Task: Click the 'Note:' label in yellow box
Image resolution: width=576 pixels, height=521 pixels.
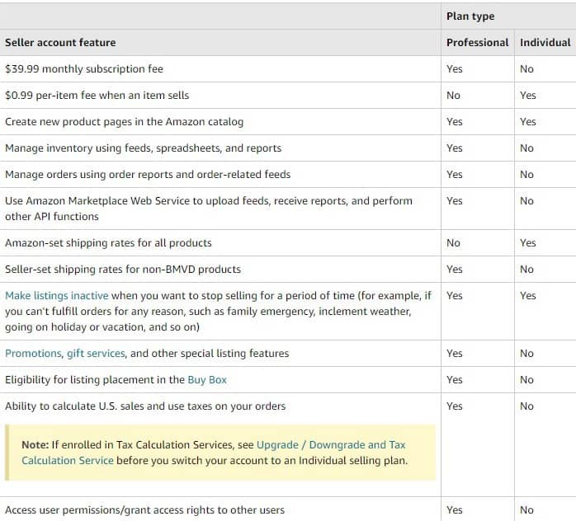Action: [x=35, y=444]
